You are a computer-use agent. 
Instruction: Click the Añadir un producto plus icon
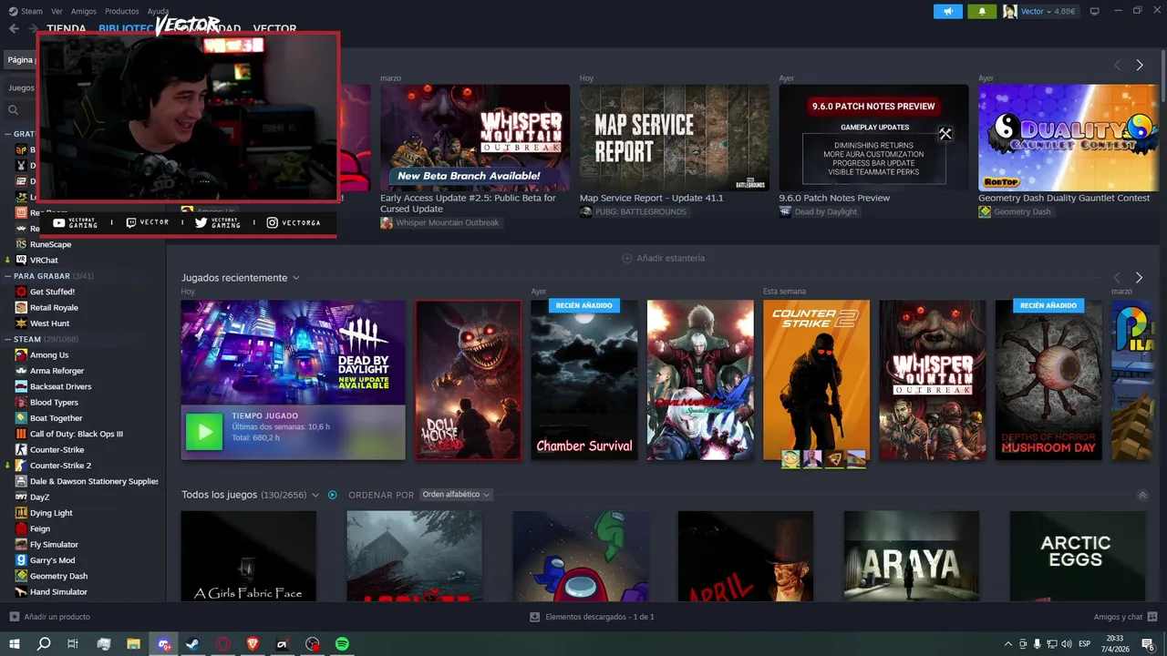(14, 617)
